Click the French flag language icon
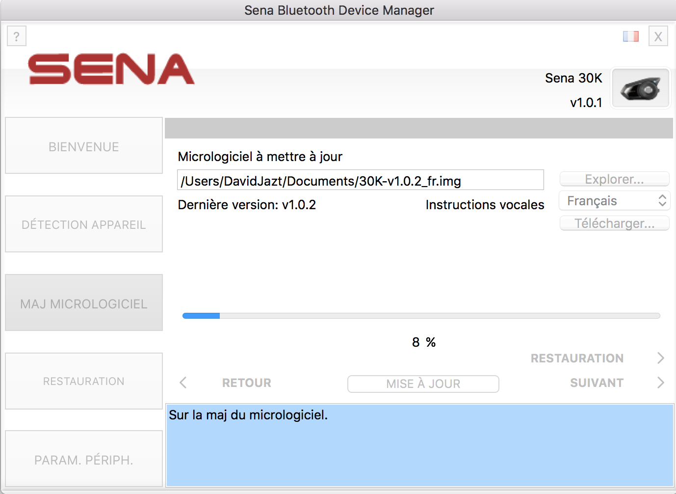The width and height of the screenshot is (676, 494). pos(630,36)
